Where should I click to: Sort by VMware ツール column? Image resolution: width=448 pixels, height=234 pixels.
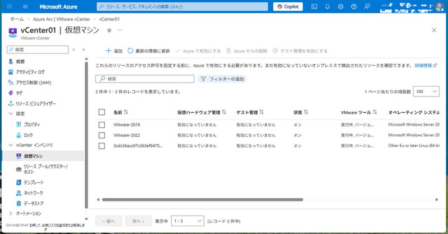click(359, 112)
